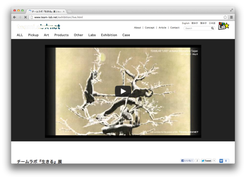Enter fullscreen using the window expand arrows
Image resolution: width=246 pixels, height=179 pixels.
point(231,10)
